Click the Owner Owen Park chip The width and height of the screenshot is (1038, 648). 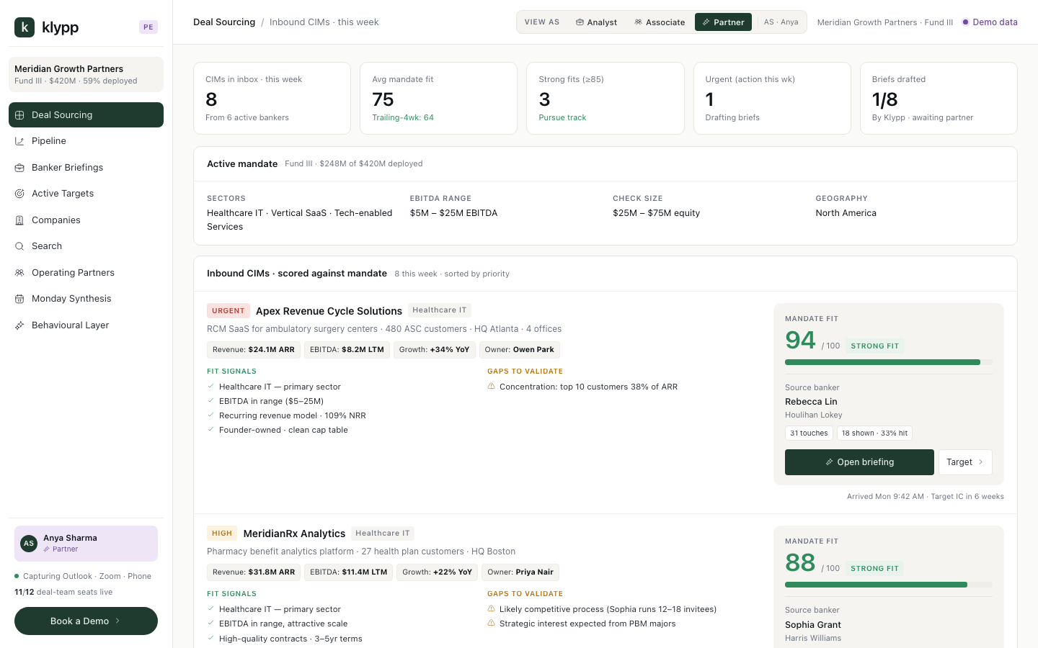pos(520,350)
